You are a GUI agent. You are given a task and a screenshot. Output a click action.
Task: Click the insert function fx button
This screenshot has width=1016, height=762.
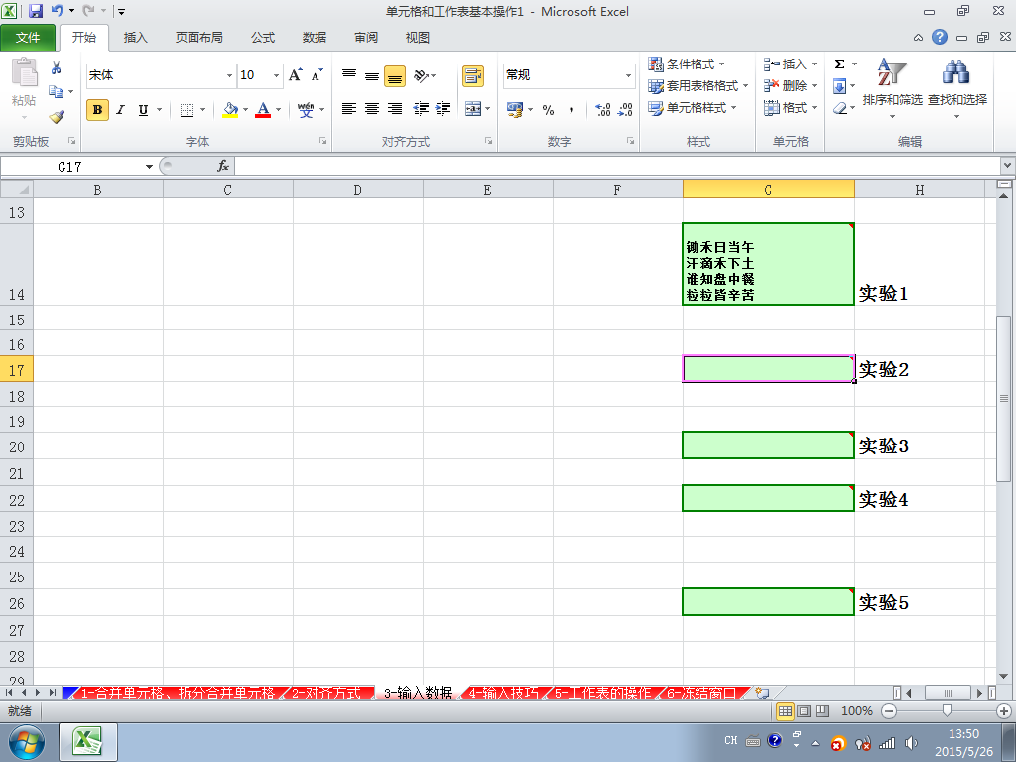click(x=223, y=166)
